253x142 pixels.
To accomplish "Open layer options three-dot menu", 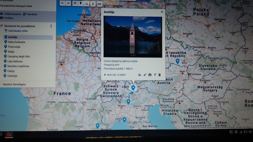I will [x=51, y=26].
